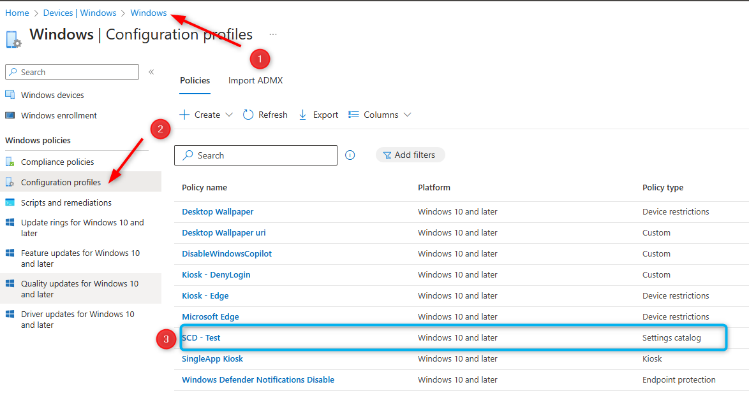Sort by Policy name column header
749x396 pixels.
pyautogui.click(x=204, y=187)
